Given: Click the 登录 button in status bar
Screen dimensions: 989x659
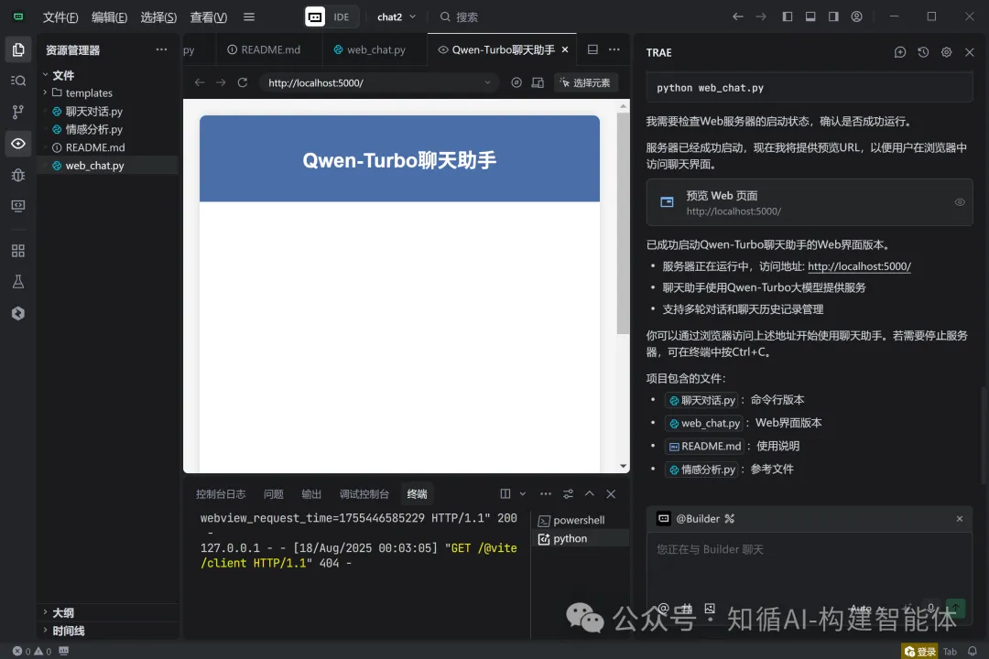Looking at the screenshot, I should tap(919, 652).
